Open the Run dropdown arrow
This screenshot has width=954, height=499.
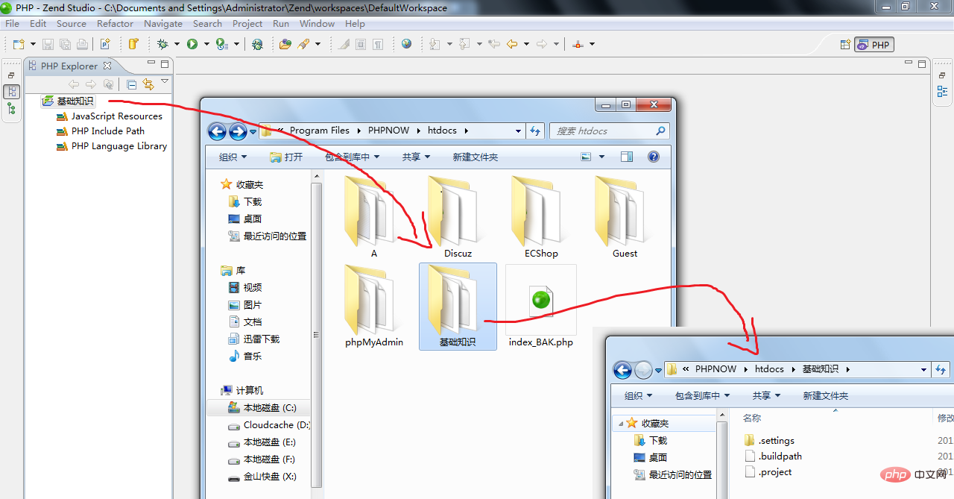click(206, 45)
